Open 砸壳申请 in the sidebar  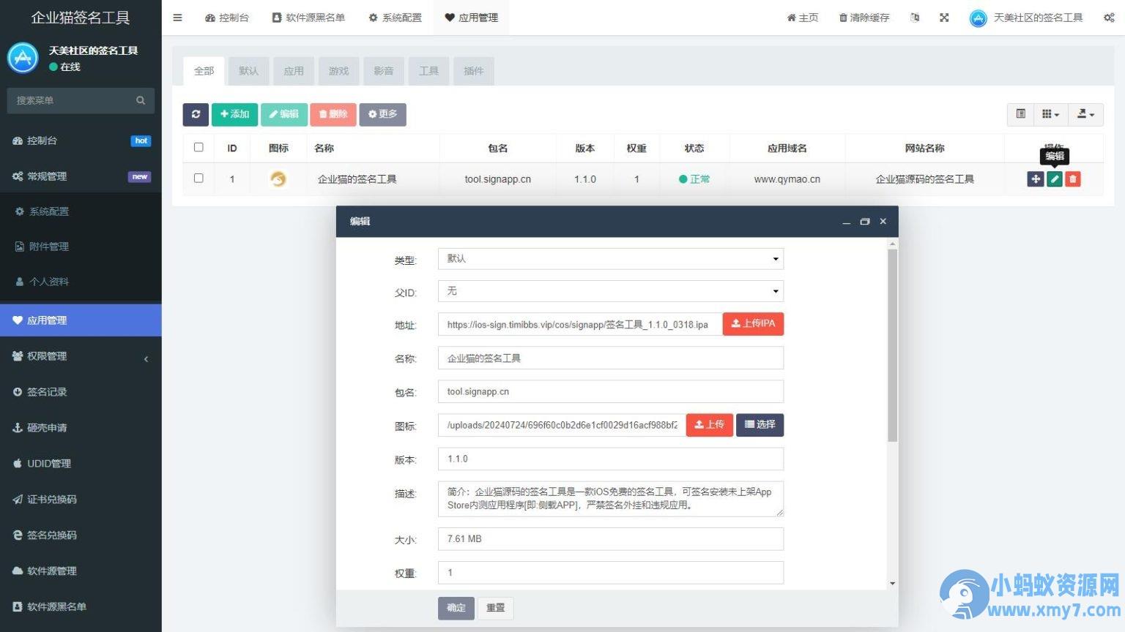coord(81,428)
